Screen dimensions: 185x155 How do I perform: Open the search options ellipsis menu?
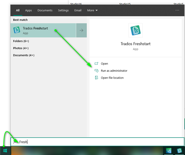click(177, 10)
